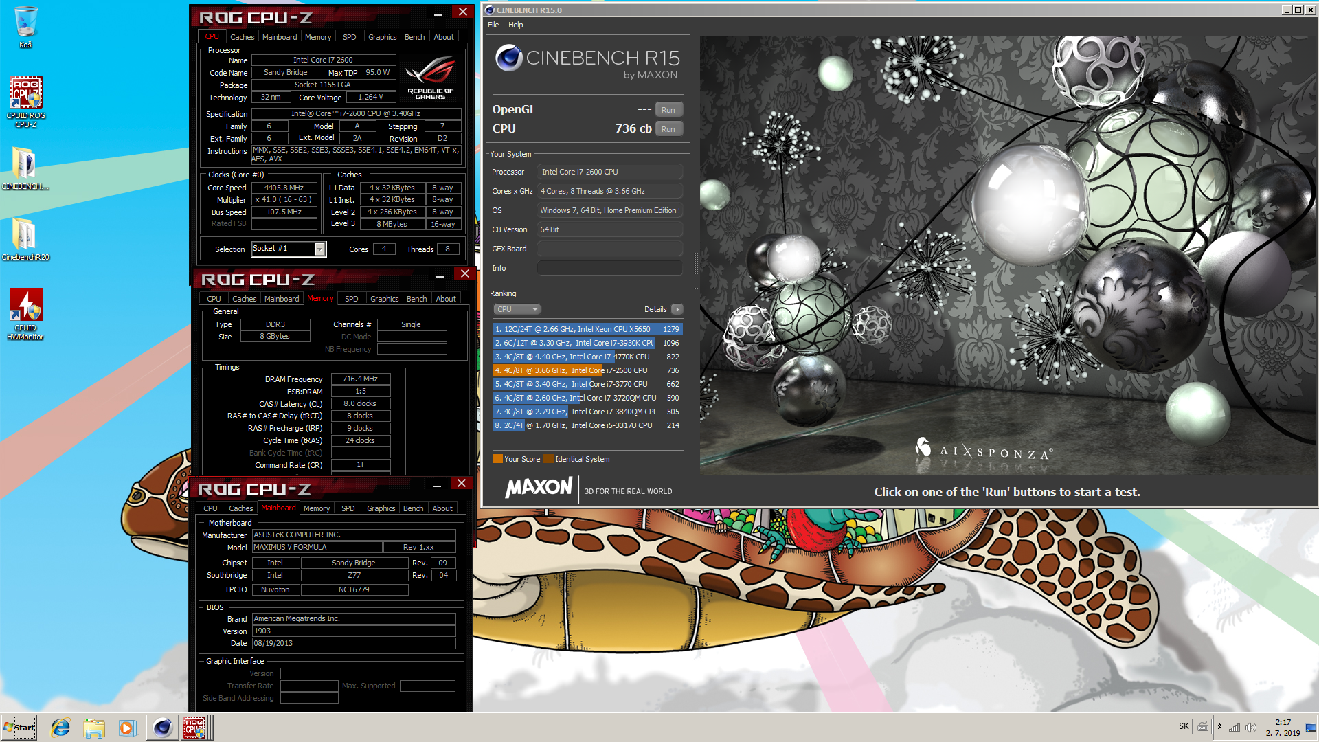Image resolution: width=1319 pixels, height=742 pixels.
Task: Minimize the bottom ROG CPU-Z Mainboard window
Action: coord(437,485)
